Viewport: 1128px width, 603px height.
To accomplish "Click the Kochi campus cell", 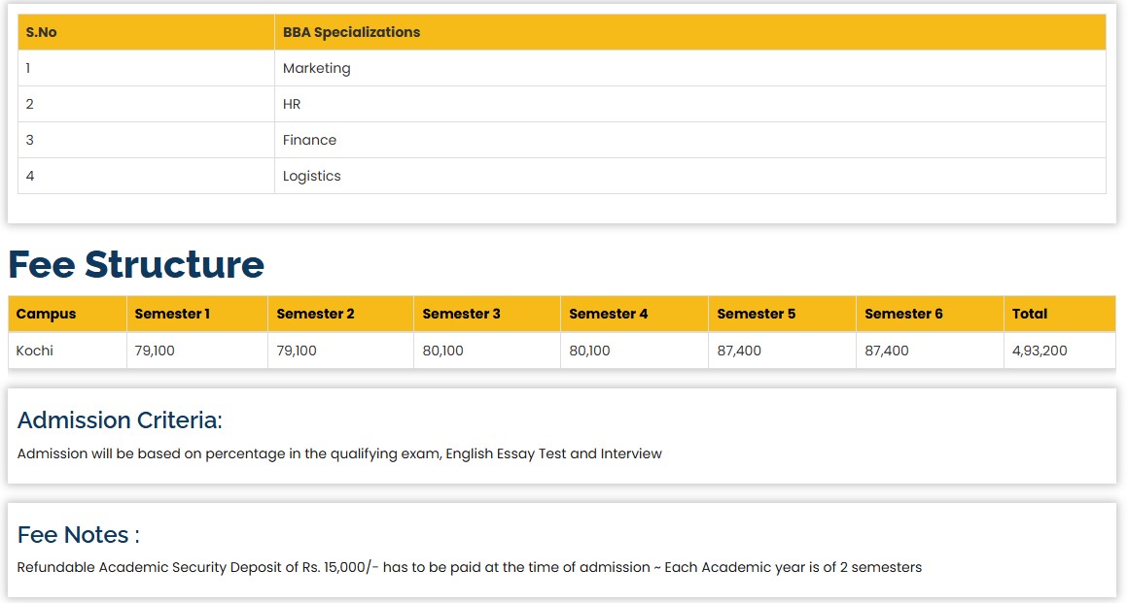I will pyautogui.click(x=35, y=351).
